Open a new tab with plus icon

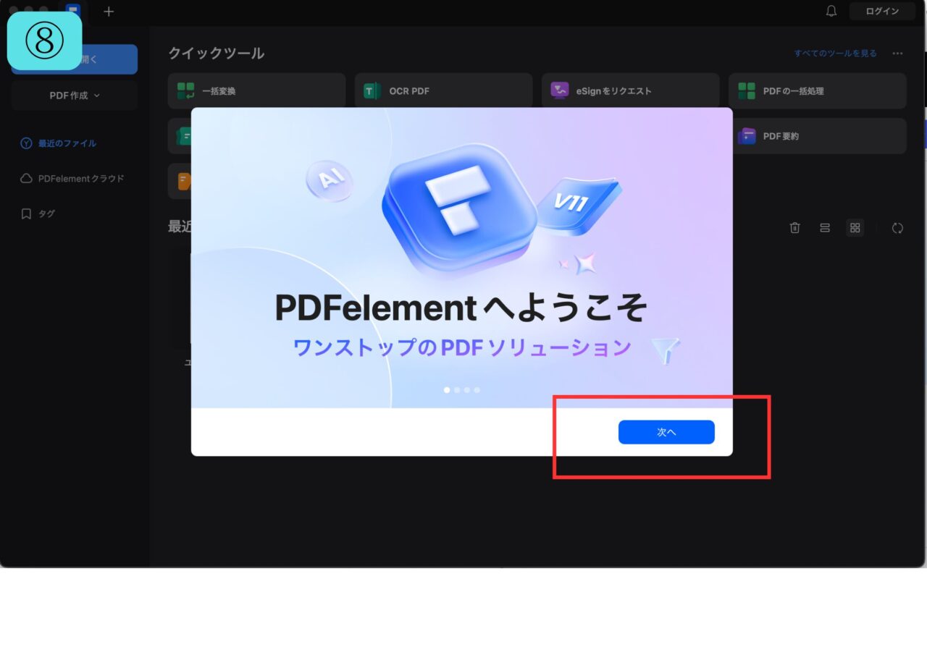[109, 12]
